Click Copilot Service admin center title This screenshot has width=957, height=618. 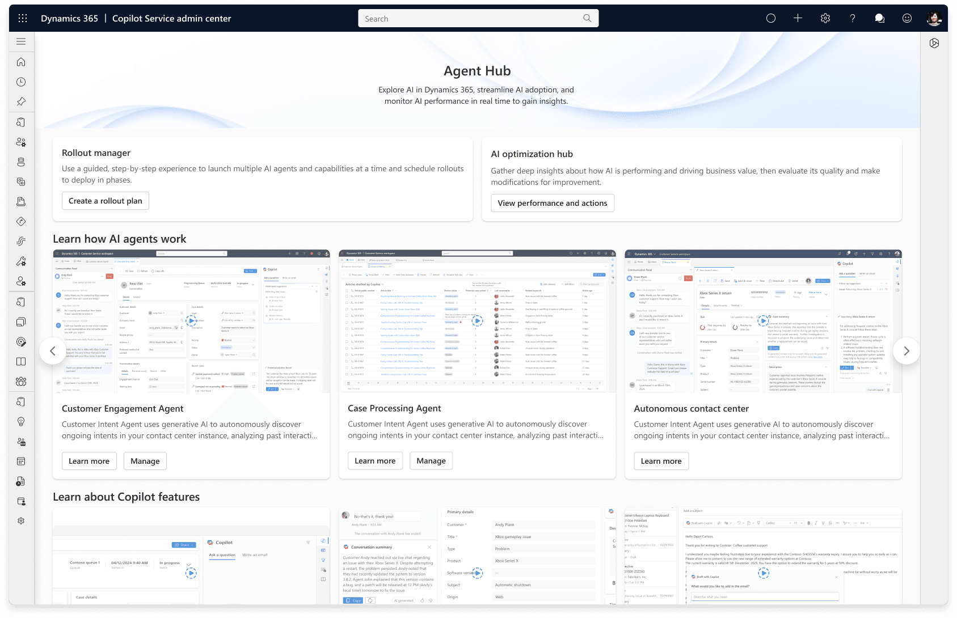(x=171, y=18)
